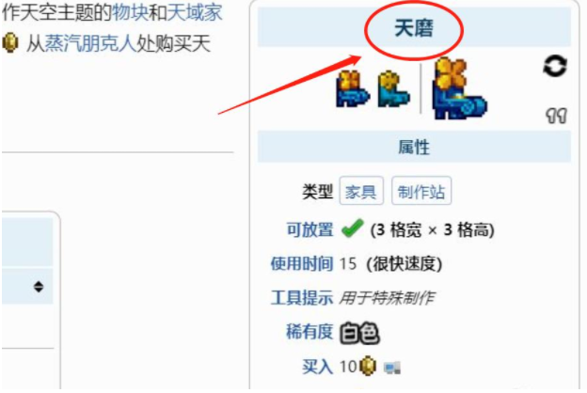Viewport: 587px width, 393px height.
Task: Click the 稀有度 property link
Action: pyautogui.click(x=309, y=331)
